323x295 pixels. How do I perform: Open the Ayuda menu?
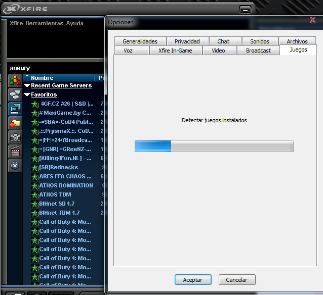tap(74, 23)
